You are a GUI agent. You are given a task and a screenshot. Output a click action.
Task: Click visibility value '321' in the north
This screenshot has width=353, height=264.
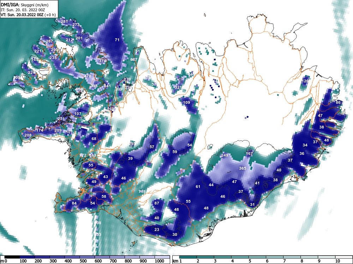pos(178,87)
